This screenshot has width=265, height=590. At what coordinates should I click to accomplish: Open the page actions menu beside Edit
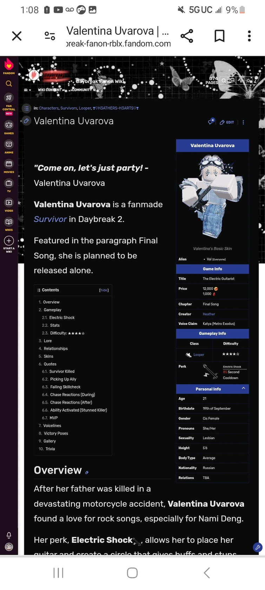[x=243, y=122]
